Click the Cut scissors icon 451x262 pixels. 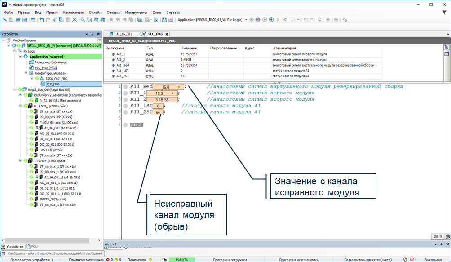pos(54,20)
